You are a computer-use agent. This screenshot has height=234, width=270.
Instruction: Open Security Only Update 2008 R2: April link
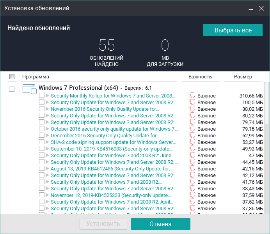(x=112, y=202)
